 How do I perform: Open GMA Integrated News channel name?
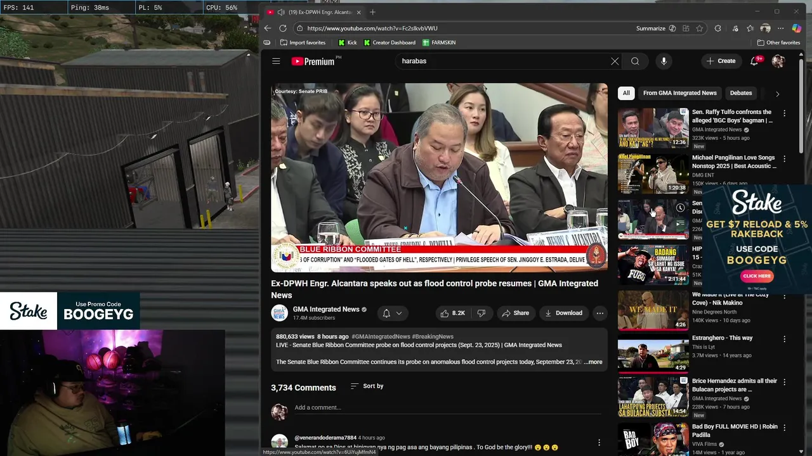[326, 309]
